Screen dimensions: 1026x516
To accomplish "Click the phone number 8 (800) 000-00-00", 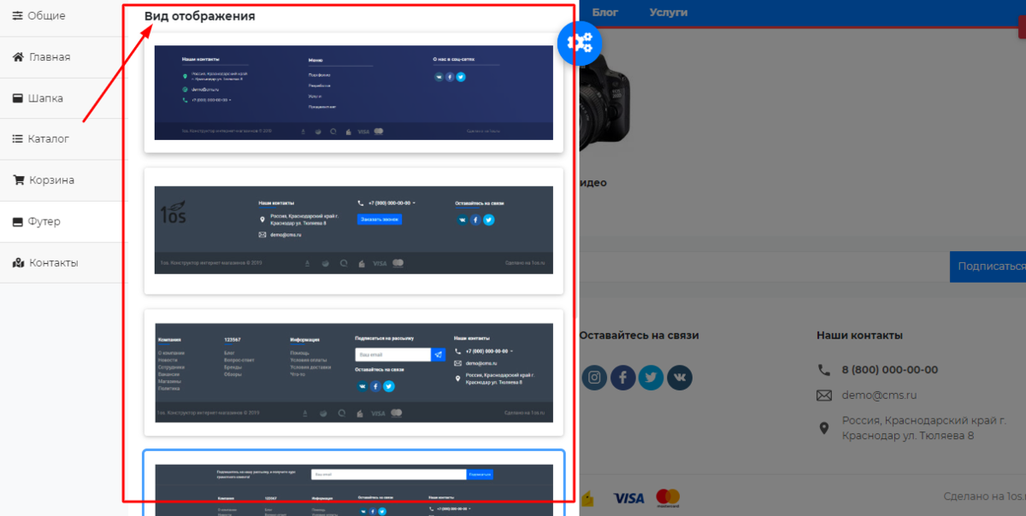I will pos(889,370).
